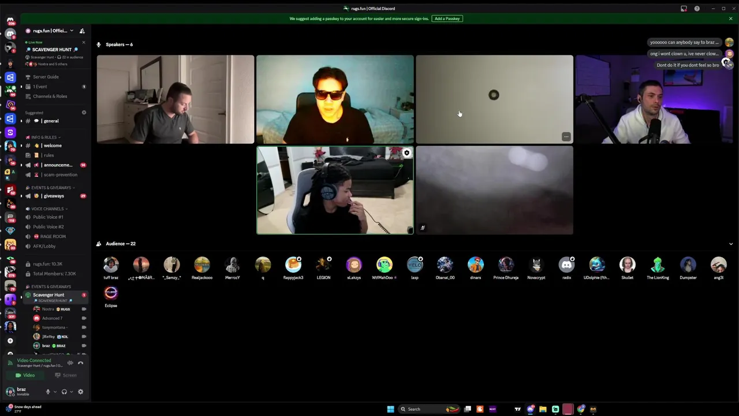Open the headphone output options arrow

click(72, 392)
